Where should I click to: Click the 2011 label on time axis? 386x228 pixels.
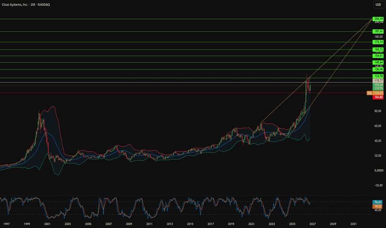(x=149, y=224)
